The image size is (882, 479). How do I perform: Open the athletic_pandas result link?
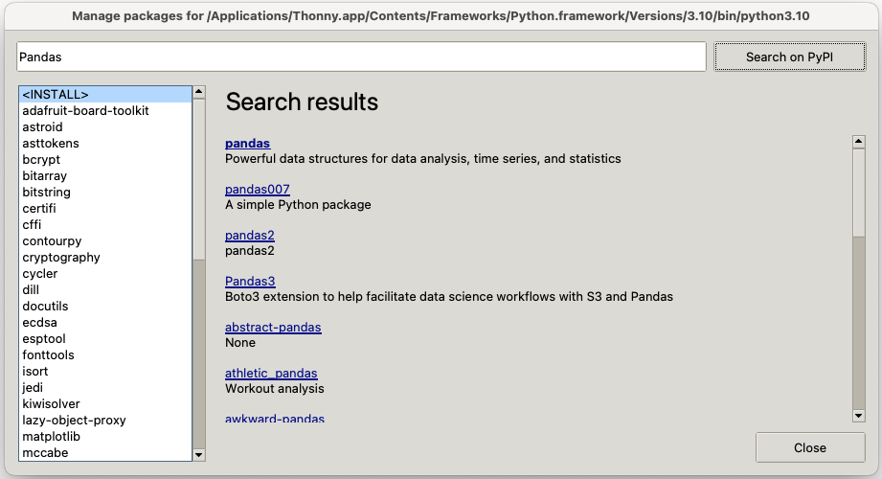coord(271,374)
